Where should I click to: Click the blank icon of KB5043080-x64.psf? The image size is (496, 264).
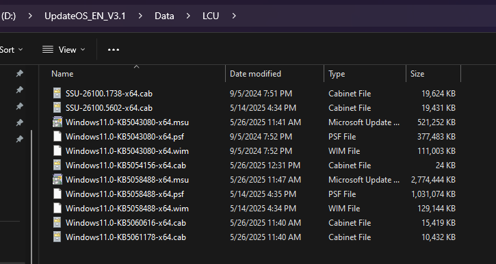point(57,137)
